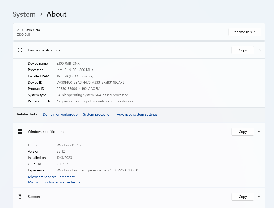
Task: Click the Edition value Windows 11 Pro
Action: pyautogui.click(x=69, y=145)
